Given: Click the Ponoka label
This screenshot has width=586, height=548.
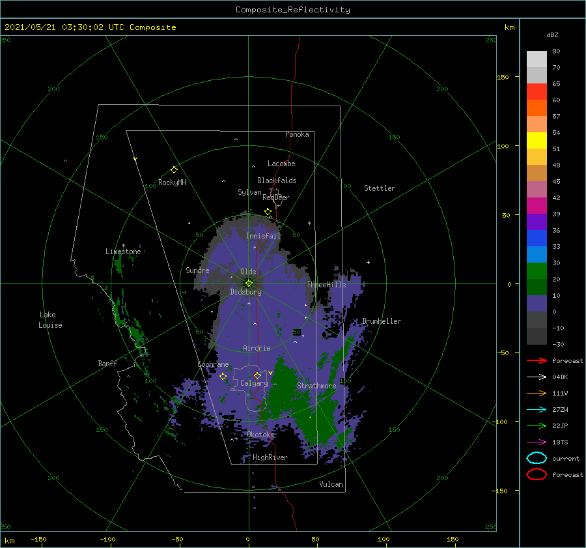Looking at the screenshot, I should (297, 134).
